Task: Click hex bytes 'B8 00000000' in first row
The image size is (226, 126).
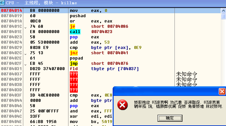Action: point(45,11)
